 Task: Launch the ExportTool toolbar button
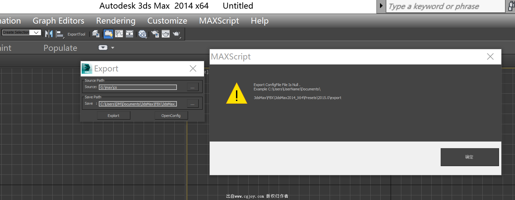[76, 34]
